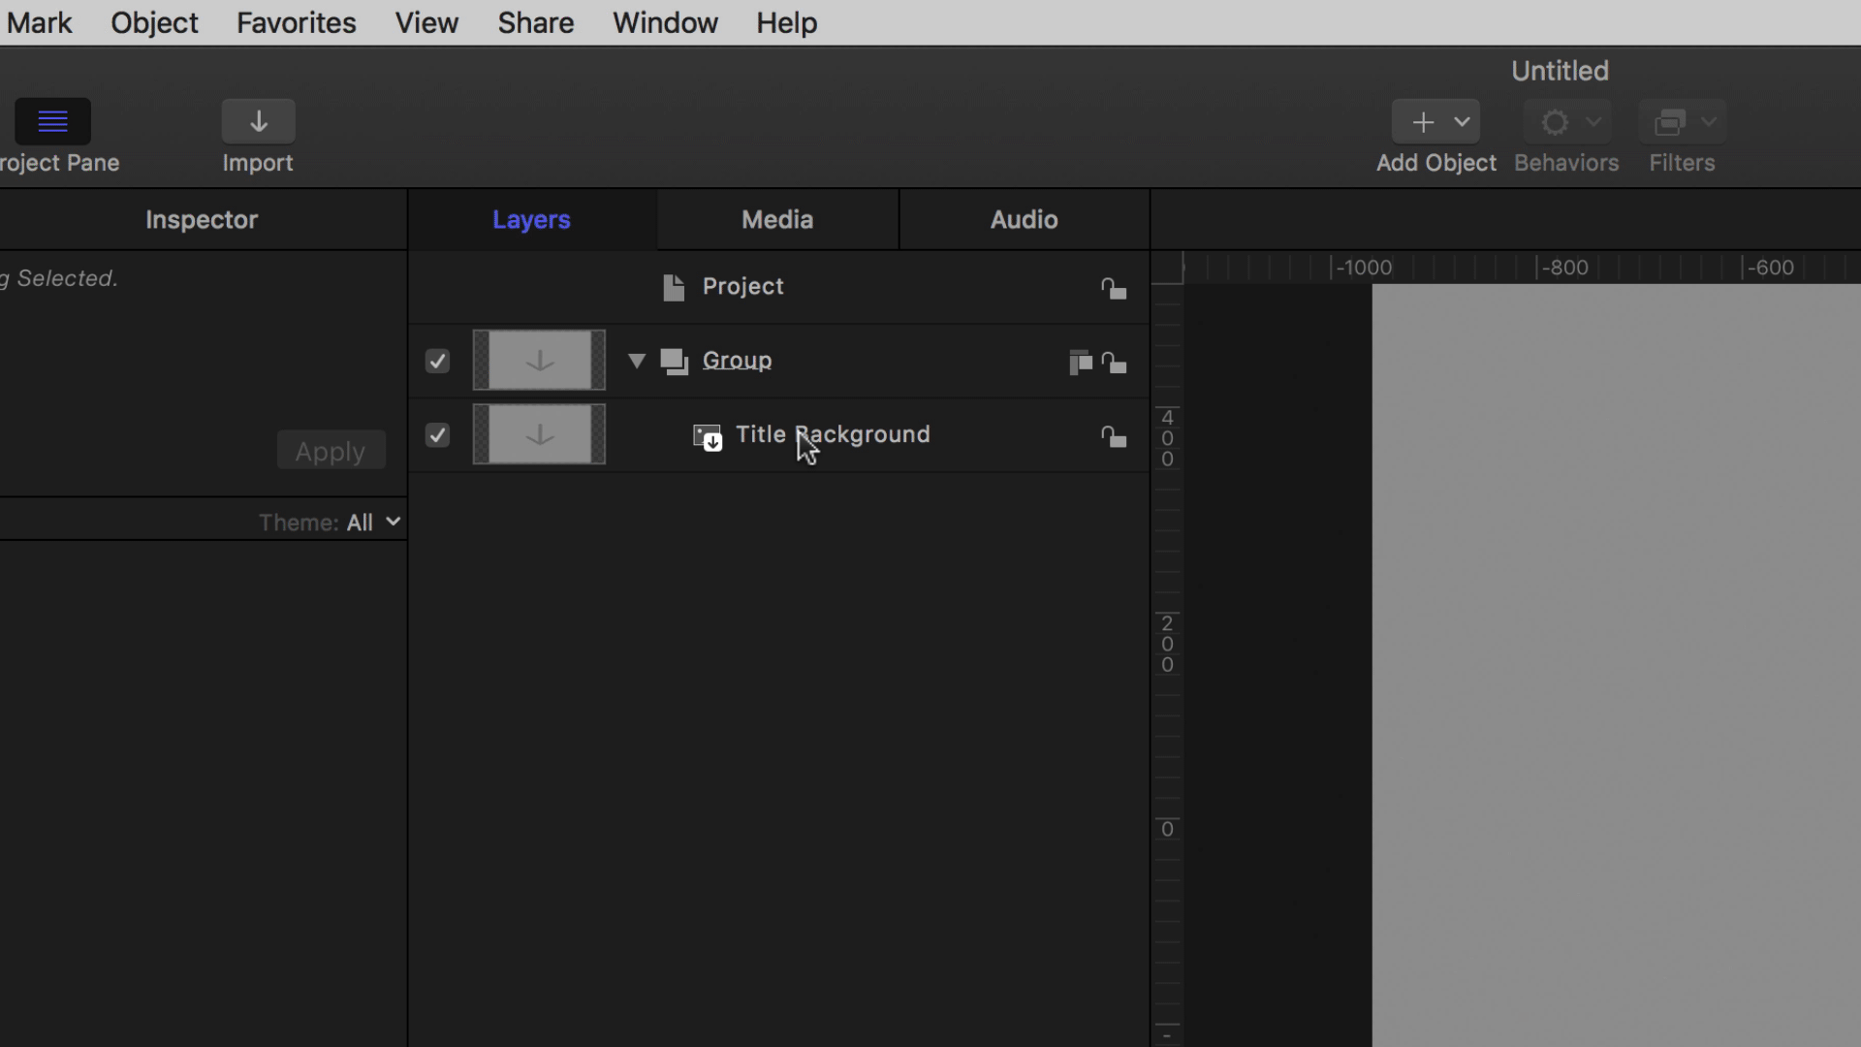Screen dimensions: 1861x1047
Task: Click the Project document icon
Action: tap(674, 287)
